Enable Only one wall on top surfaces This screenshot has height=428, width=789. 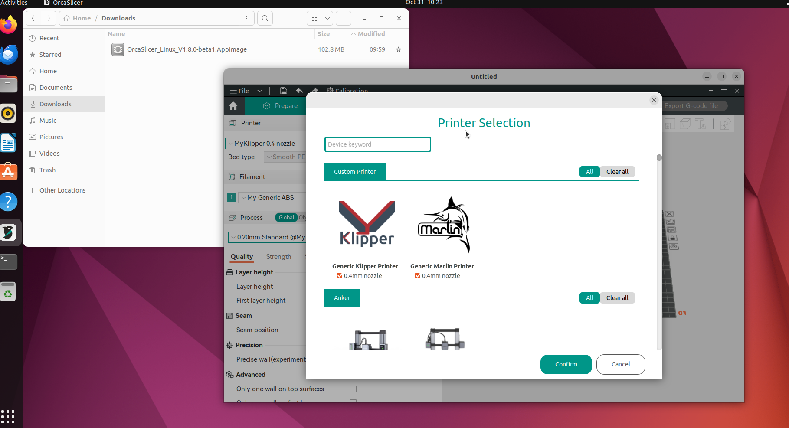(x=353, y=389)
